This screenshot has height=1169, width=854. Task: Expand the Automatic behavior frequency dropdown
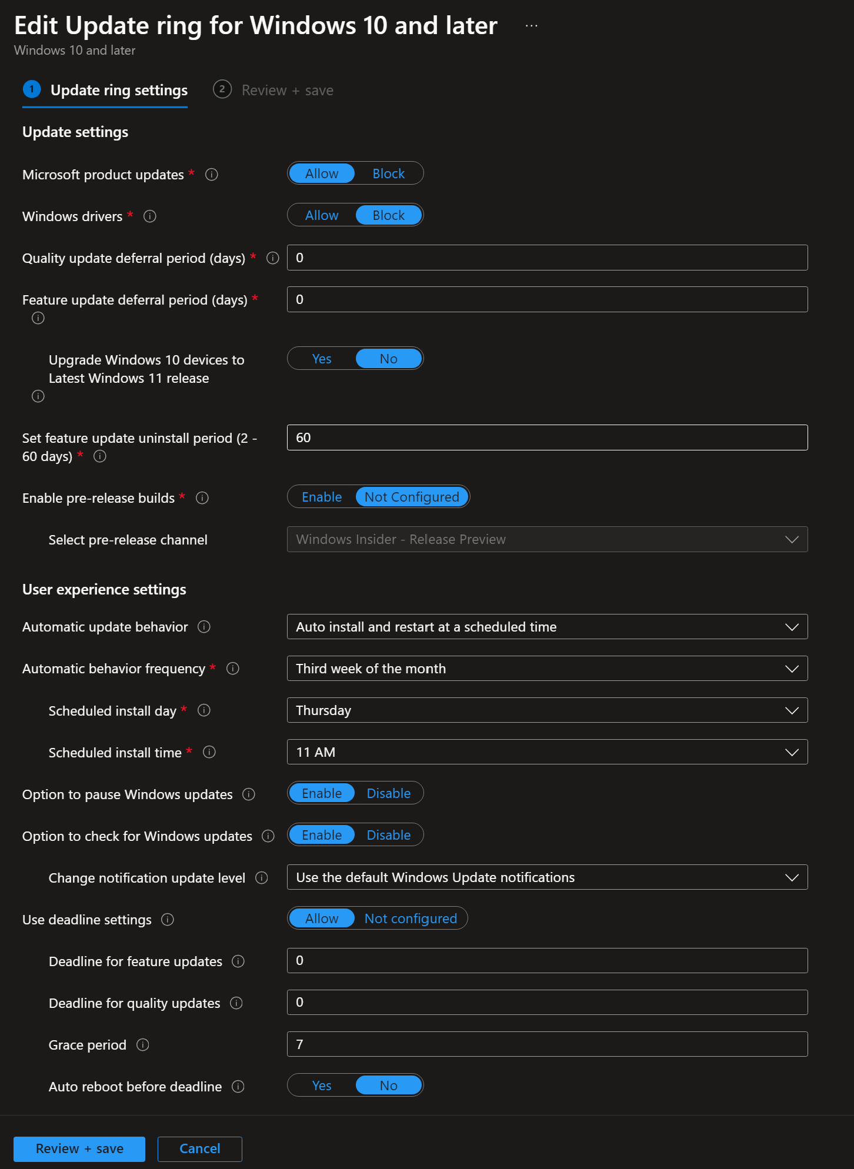pos(547,669)
